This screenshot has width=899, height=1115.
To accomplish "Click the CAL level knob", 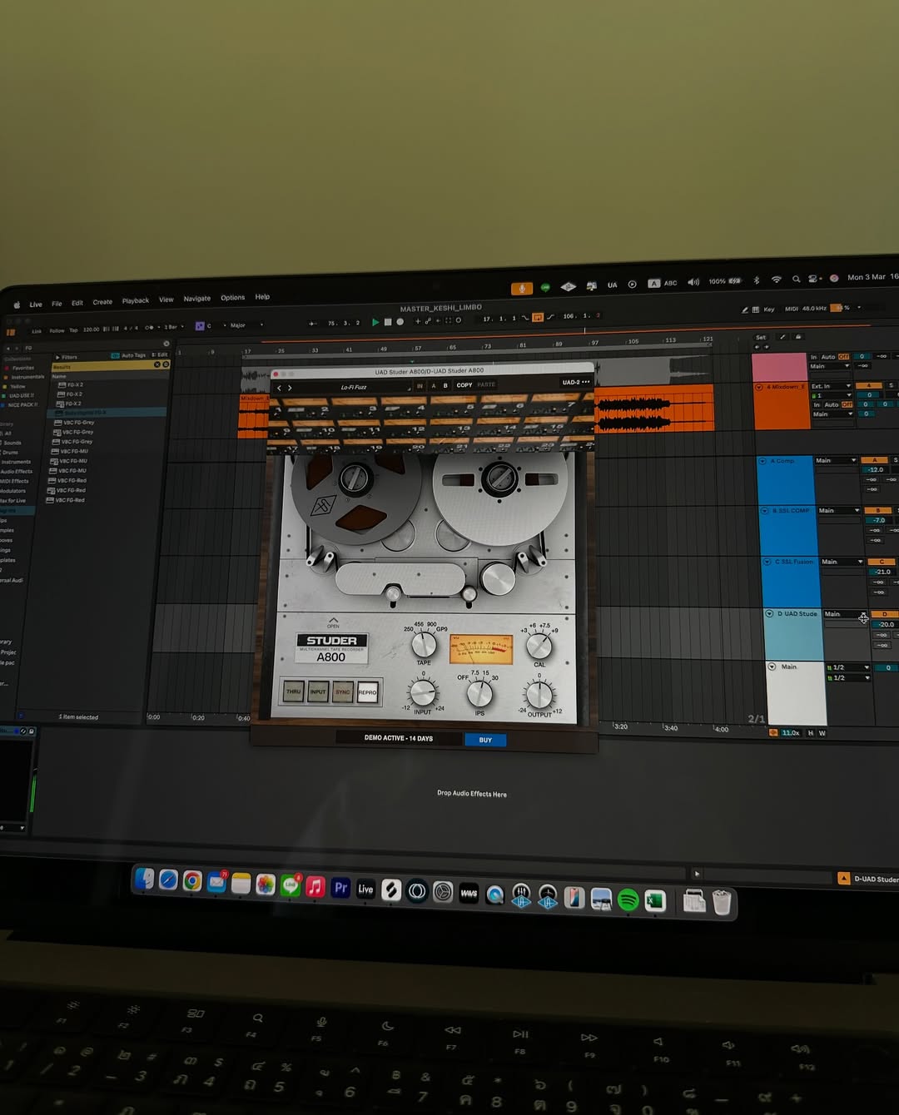I will tap(539, 646).
